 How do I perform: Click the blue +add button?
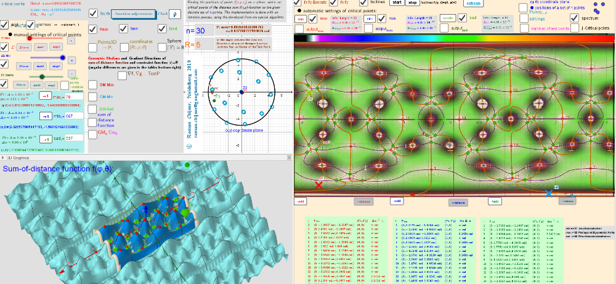pos(396,201)
